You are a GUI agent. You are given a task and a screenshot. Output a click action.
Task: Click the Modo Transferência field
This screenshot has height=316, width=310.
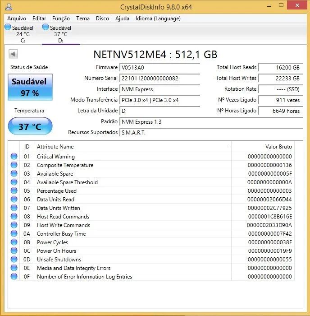click(x=160, y=100)
